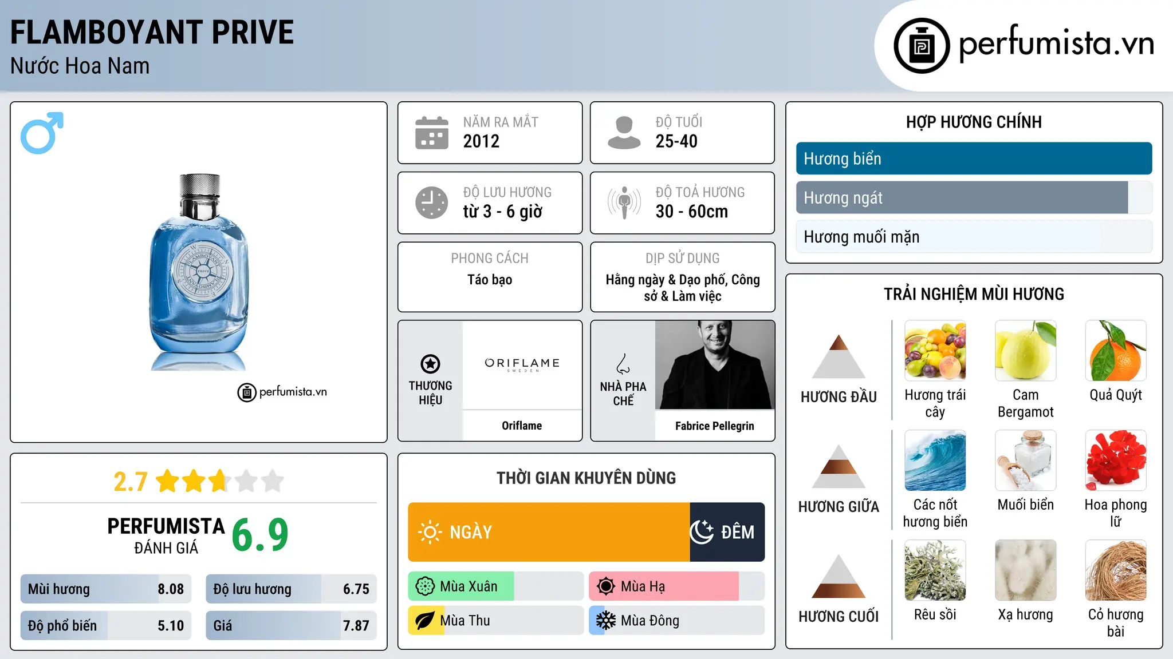Click the Oriflame brand logo image
Viewport: 1173px width, 659px height.
(522, 364)
